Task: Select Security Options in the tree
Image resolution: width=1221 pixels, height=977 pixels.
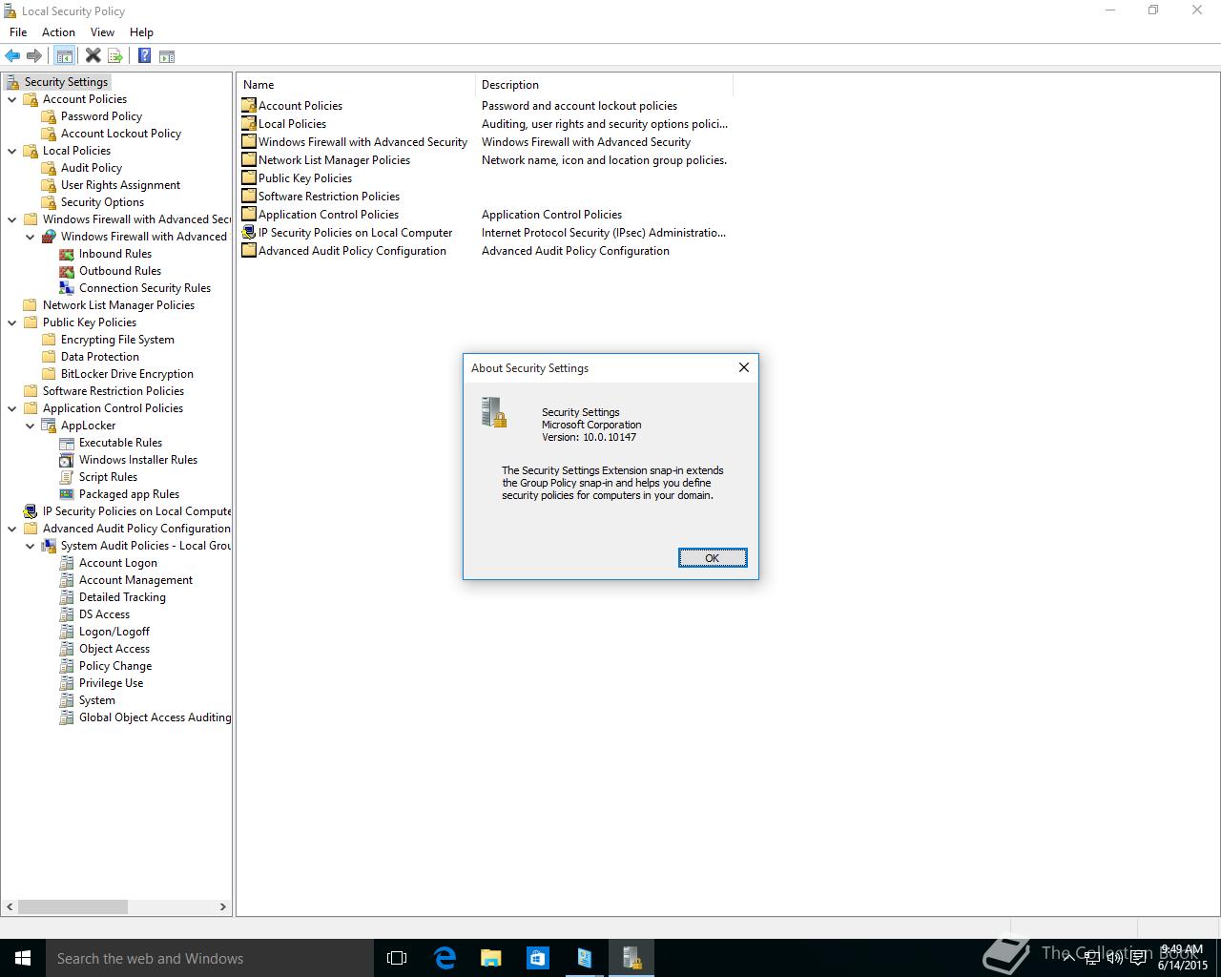Action: (102, 202)
